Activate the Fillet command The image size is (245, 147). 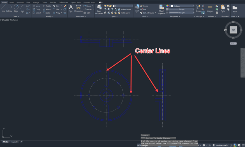pos(56,9)
